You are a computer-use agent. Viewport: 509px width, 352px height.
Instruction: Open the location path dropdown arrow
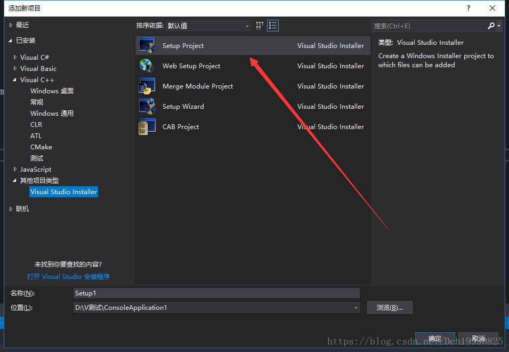[356, 308]
